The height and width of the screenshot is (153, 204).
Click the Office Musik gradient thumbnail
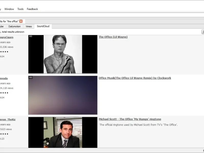[x=63, y=95]
